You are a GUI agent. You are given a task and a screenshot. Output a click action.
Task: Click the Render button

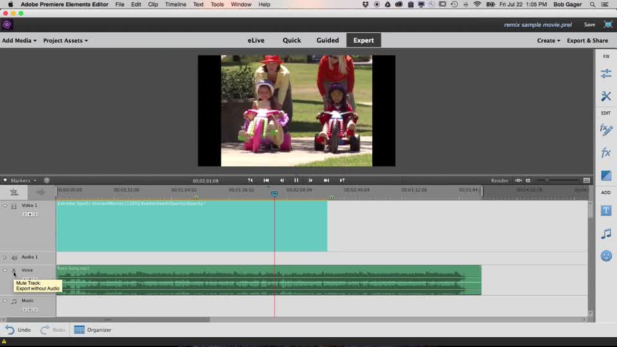[499, 181]
